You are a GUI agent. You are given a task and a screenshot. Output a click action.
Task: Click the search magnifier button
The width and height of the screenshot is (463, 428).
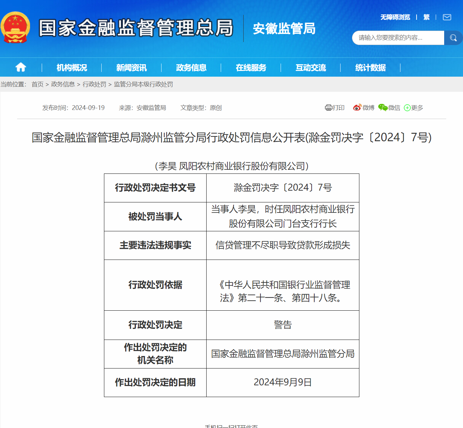453,38
